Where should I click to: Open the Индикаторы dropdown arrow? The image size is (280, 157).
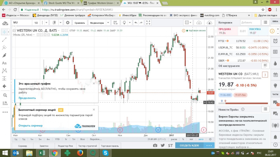108,23
